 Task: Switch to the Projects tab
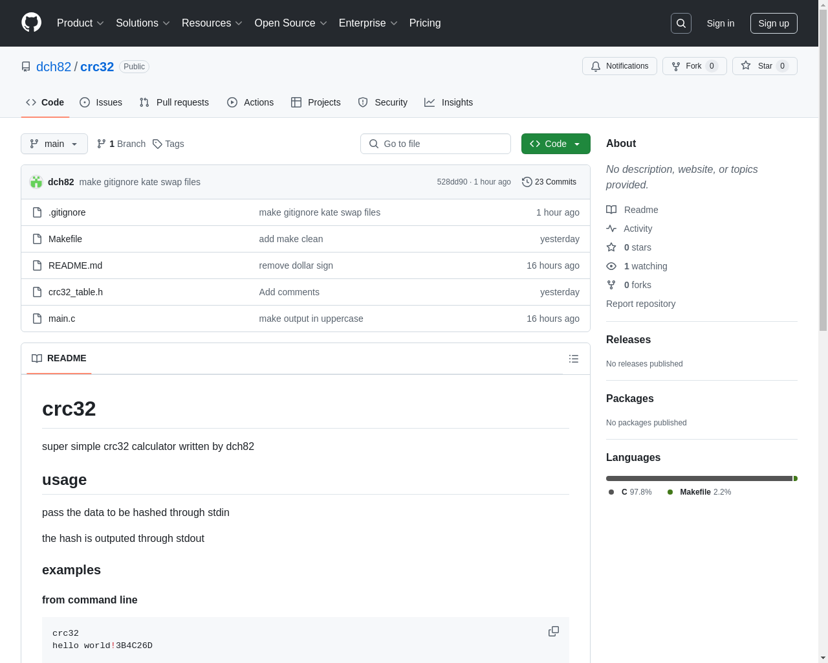(x=316, y=102)
